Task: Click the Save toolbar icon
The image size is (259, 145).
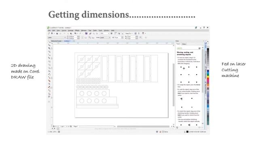Action: tap(57, 33)
